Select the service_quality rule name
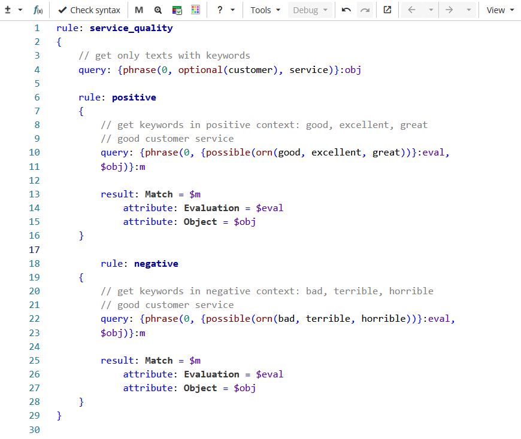The image size is (521, 439). [x=133, y=28]
